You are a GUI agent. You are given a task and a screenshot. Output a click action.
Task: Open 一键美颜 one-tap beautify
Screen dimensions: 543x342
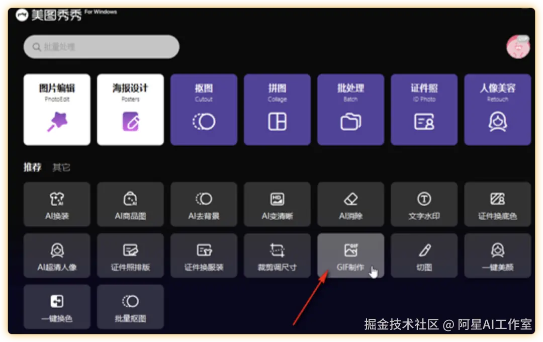click(497, 255)
